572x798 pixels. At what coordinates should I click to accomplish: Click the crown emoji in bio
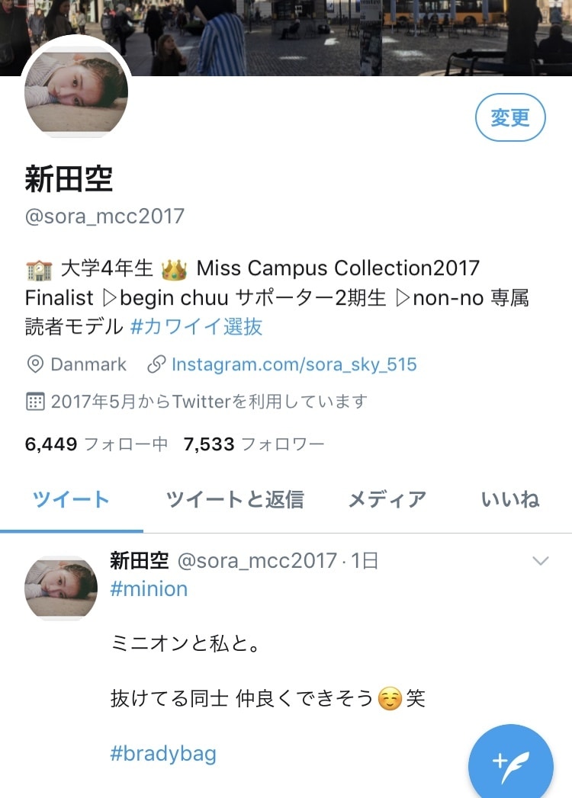174,269
